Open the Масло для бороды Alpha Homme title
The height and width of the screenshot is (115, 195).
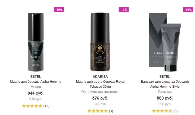click(36, 82)
